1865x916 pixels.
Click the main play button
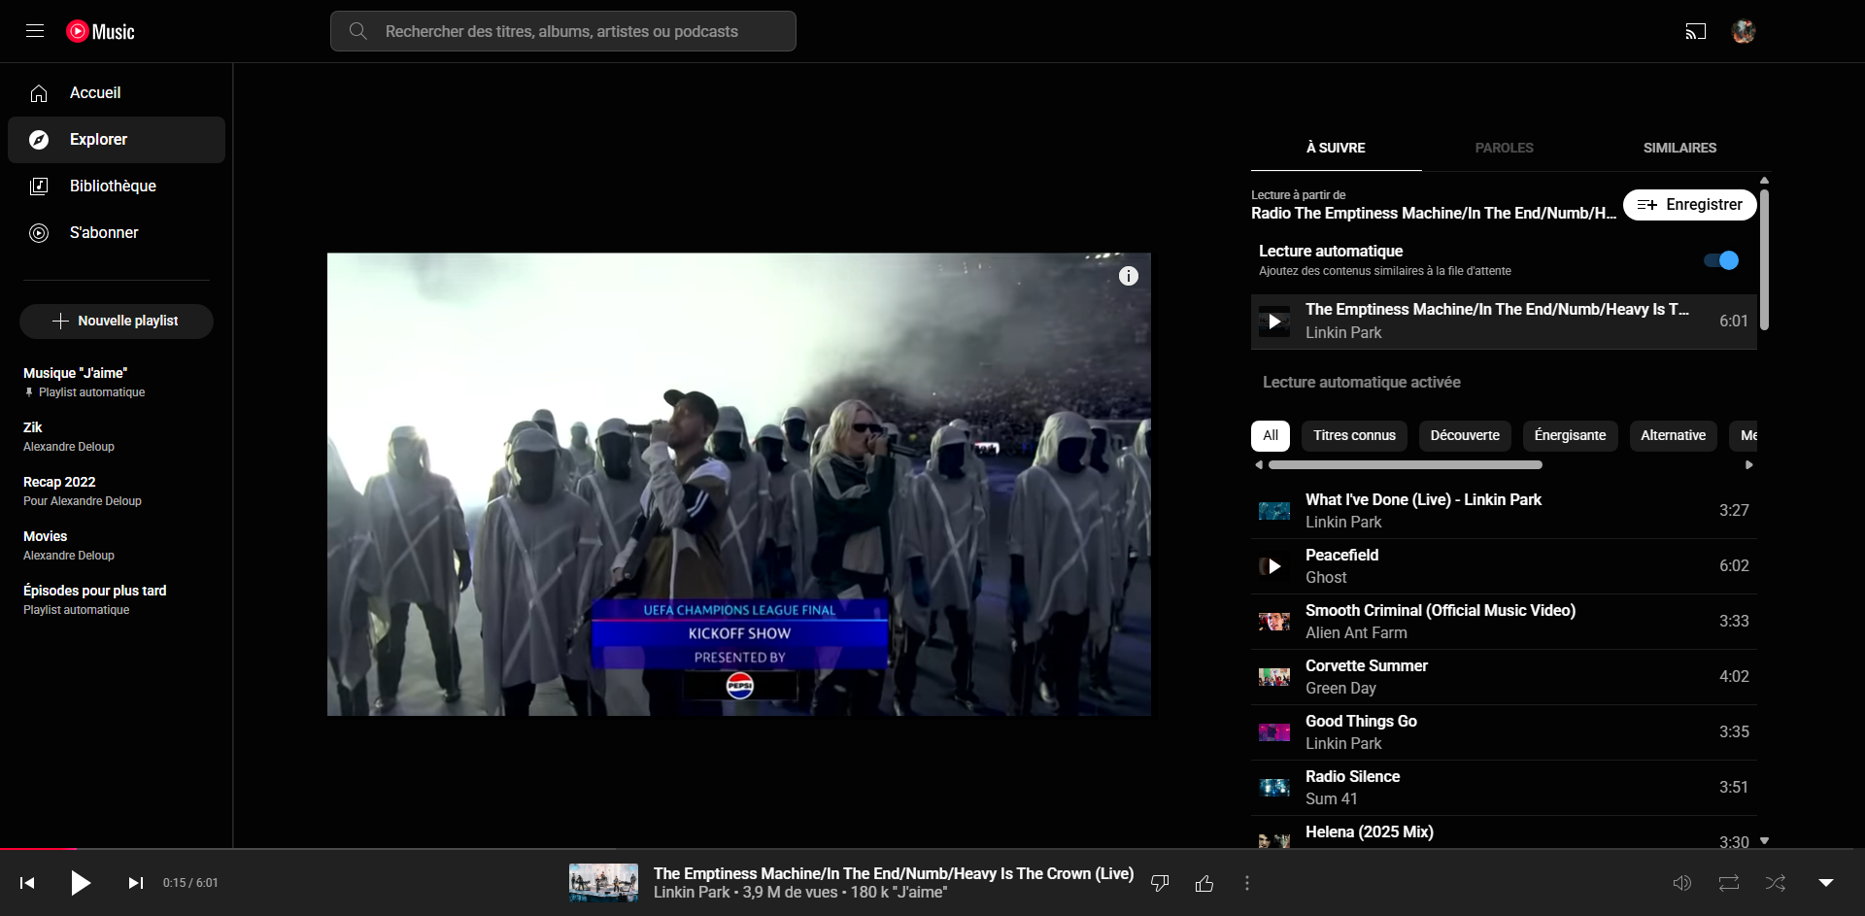tap(81, 883)
